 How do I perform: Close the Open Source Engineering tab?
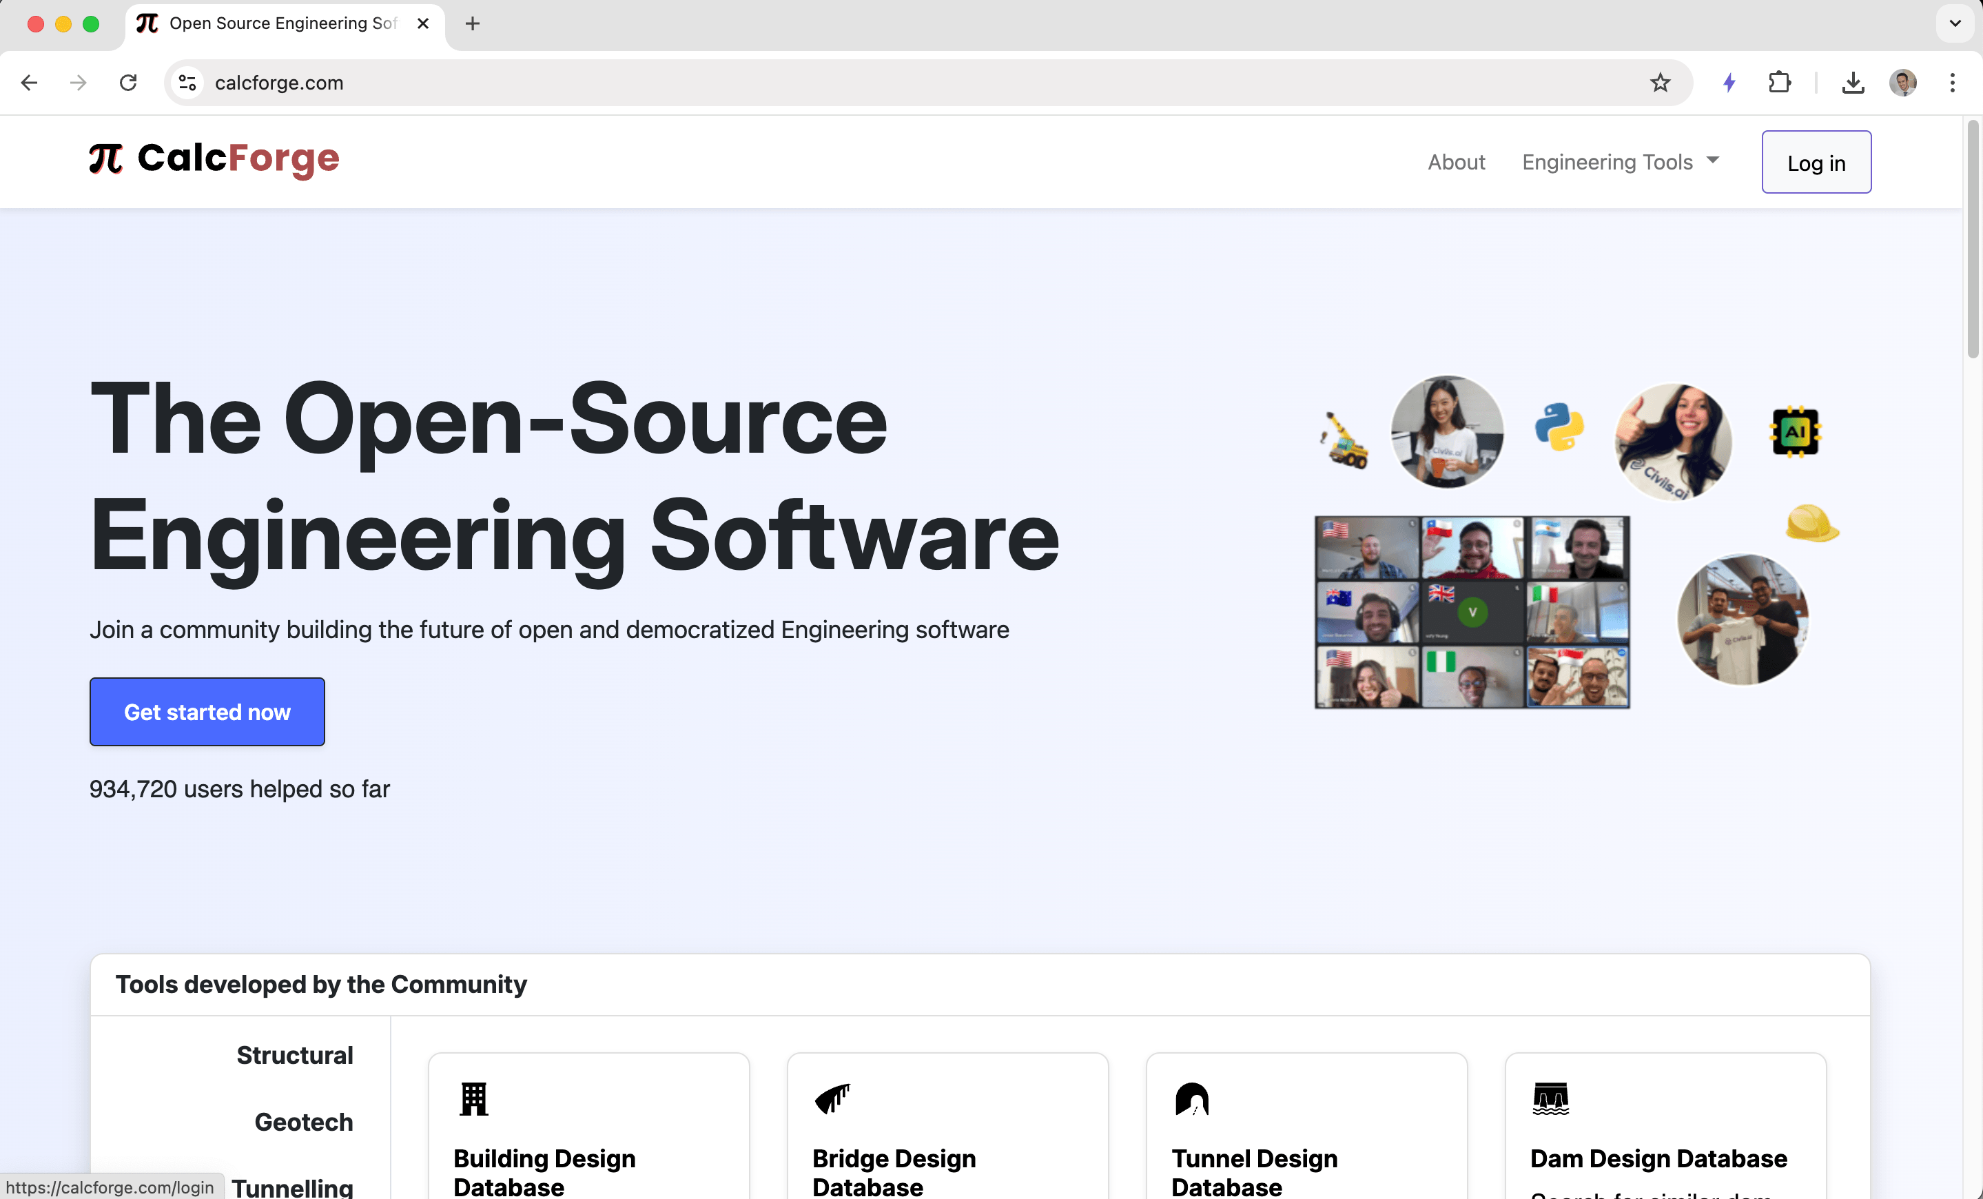coord(422,24)
